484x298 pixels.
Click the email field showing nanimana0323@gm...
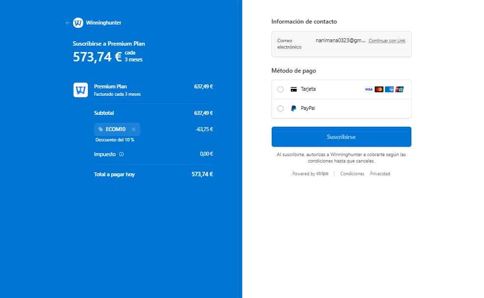(x=340, y=40)
